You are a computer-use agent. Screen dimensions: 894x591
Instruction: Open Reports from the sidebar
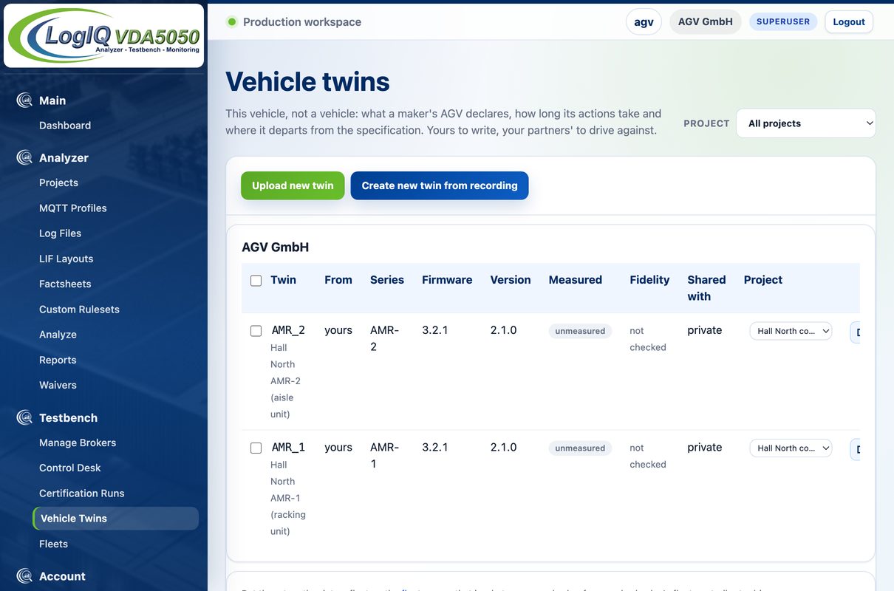coord(58,360)
